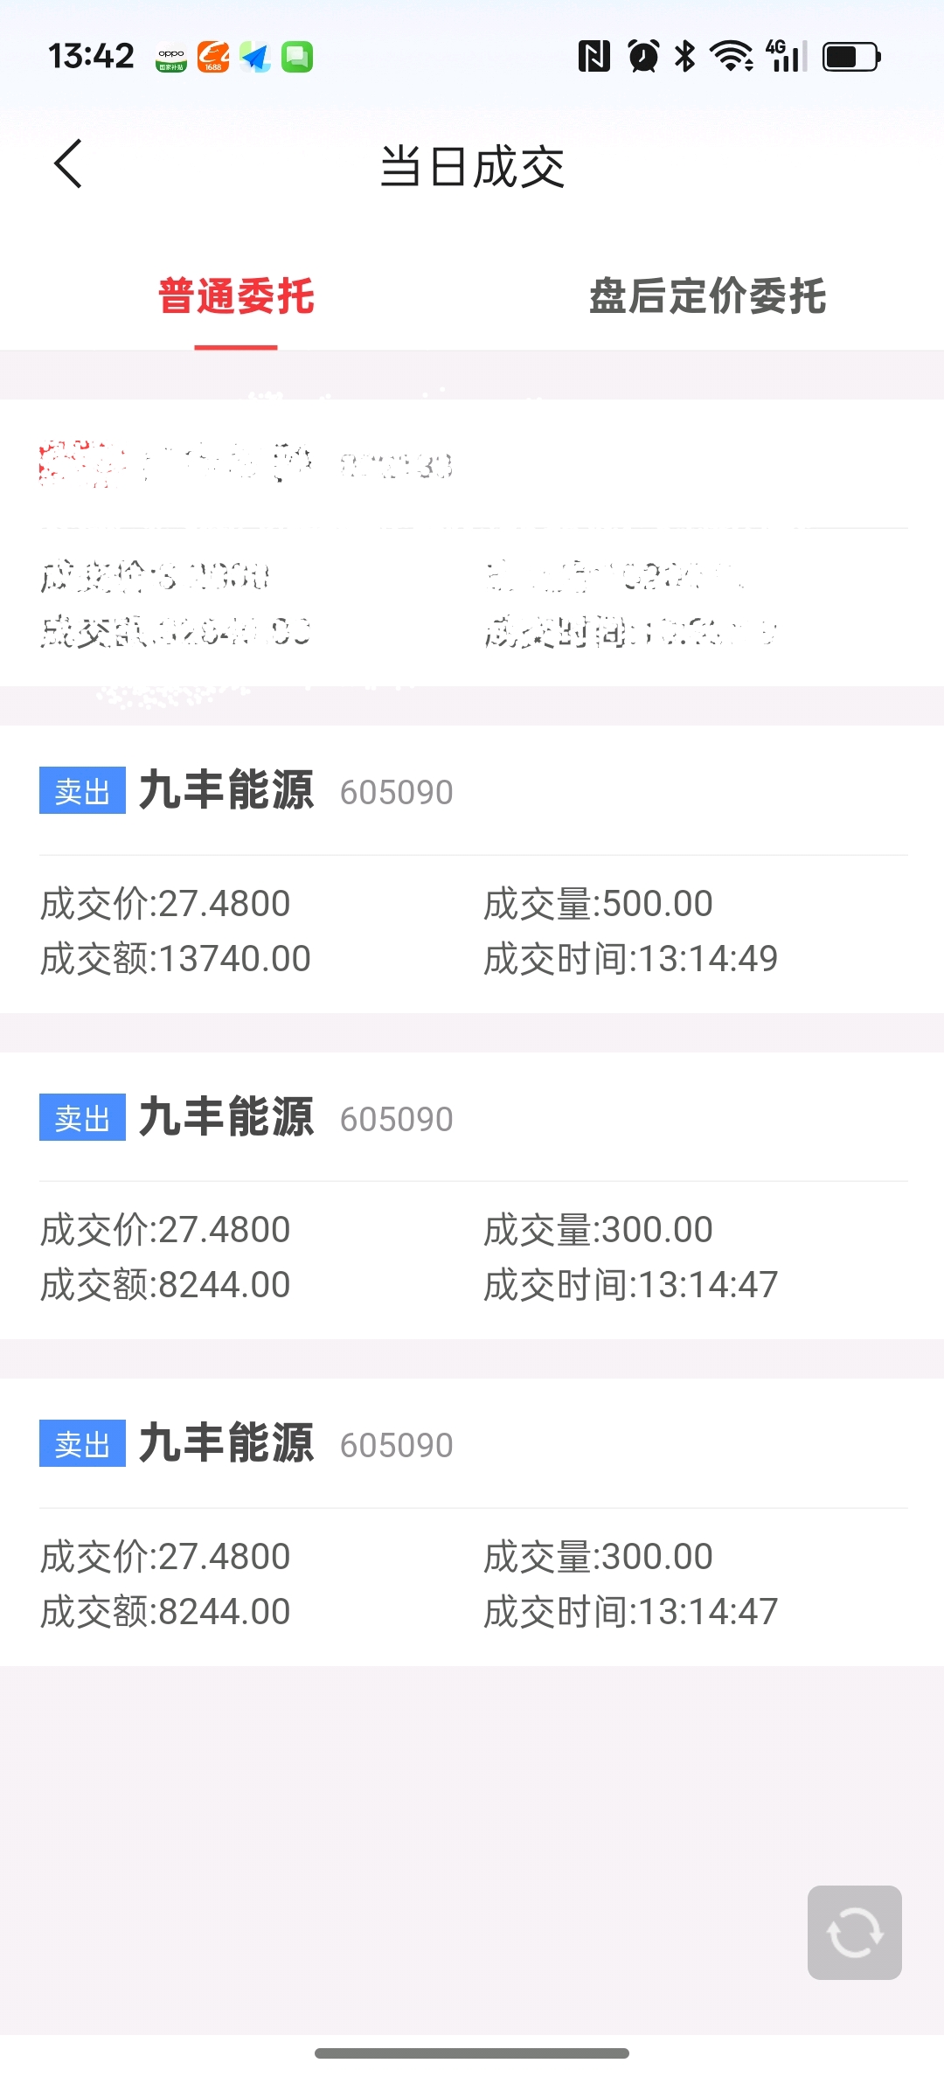This screenshot has width=944, height=2077.
Task: Tap the 当日成交 page title
Action: tap(472, 166)
